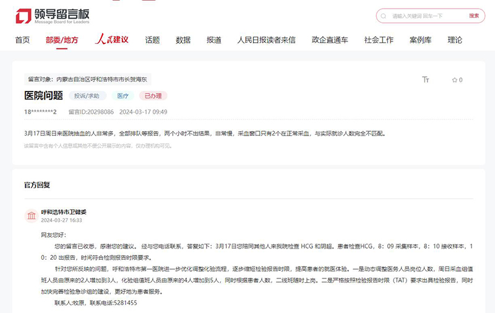Viewport: 495px width, 313px height.
Task: Select the 部委/地方 navigation tab
Action: point(61,40)
